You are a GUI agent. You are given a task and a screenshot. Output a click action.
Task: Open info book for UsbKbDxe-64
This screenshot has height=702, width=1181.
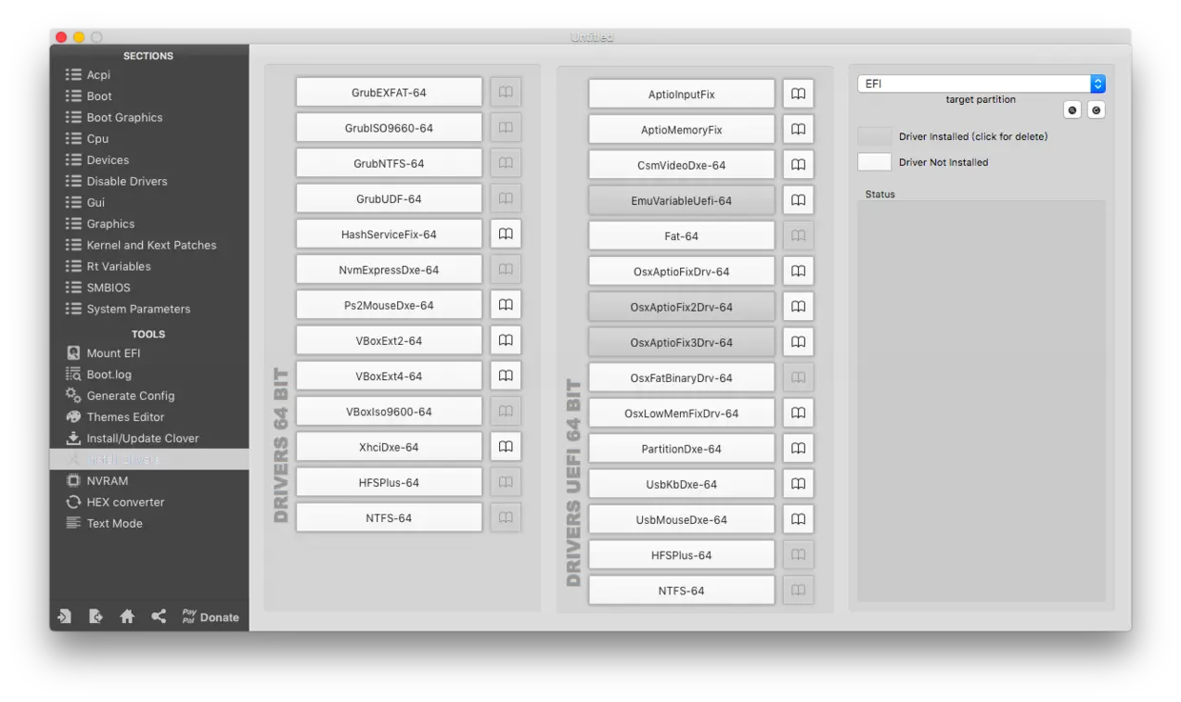click(x=798, y=484)
